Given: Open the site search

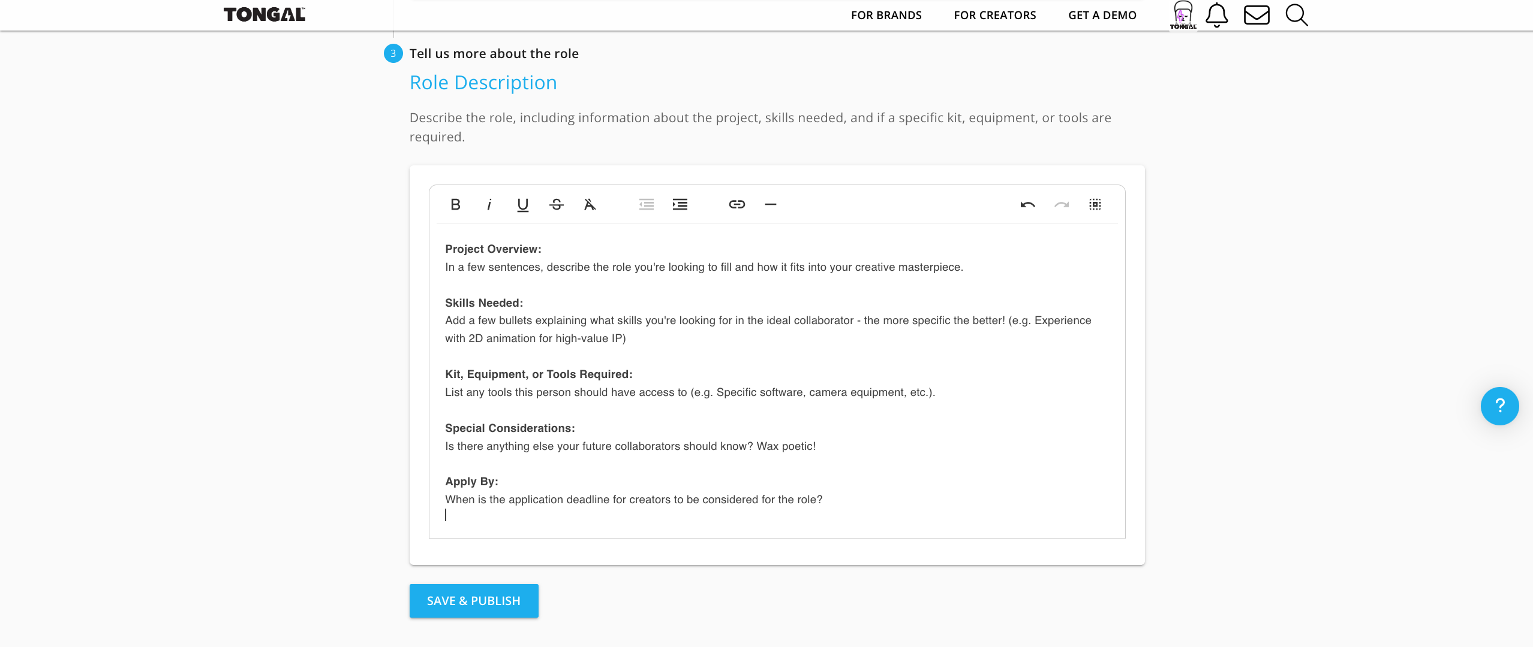Looking at the screenshot, I should (1296, 15).
